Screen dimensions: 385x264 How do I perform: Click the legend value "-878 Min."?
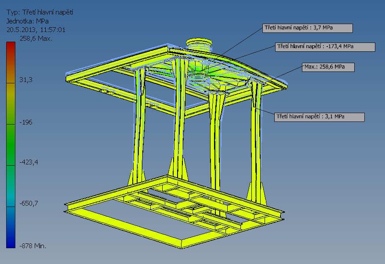click(33, 246)
